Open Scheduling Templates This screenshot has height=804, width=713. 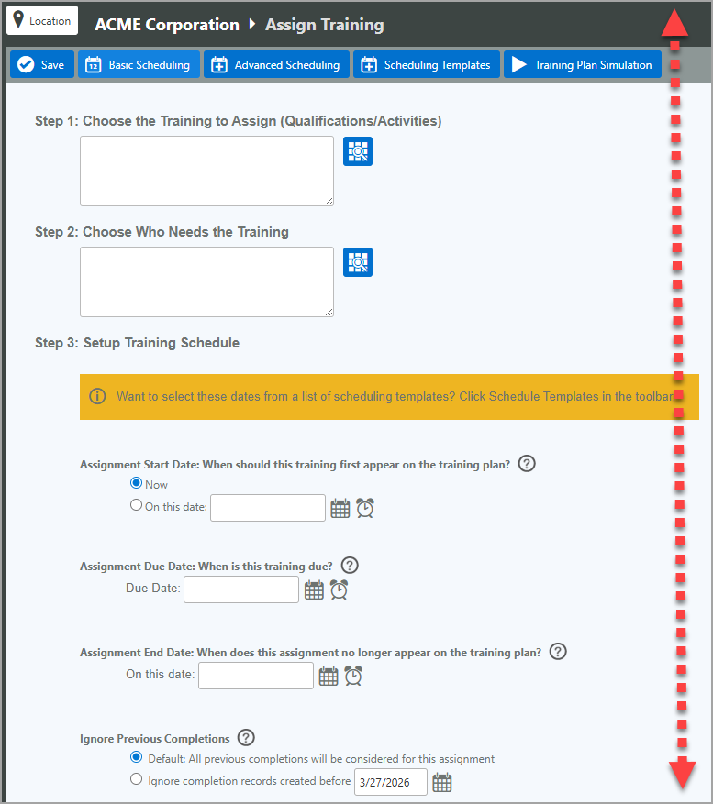[x=426, y=64]
